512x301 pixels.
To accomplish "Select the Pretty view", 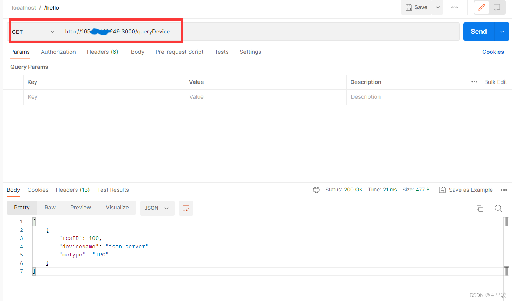I will [x=22, y=208].
